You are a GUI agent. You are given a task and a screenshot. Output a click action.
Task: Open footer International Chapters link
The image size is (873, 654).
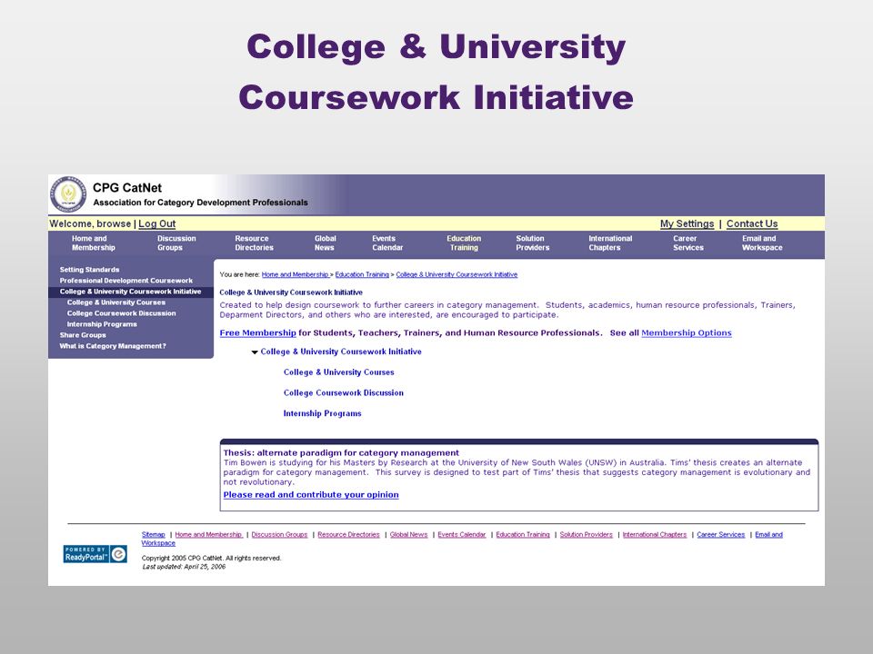[655, 535]
